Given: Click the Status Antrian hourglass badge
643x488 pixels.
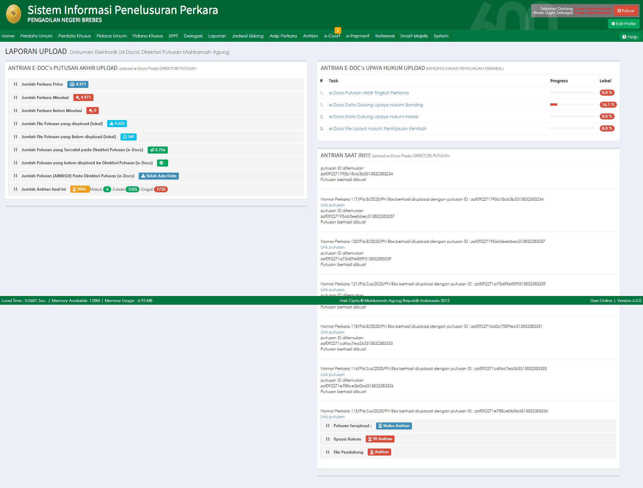Looking at the screenshot, I should 394,426.
